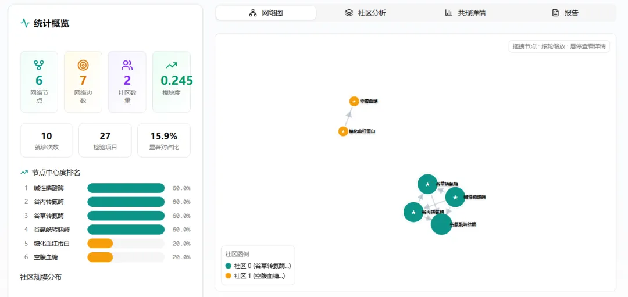This screenshot has width=628, height=297.
Task: Click the 社区数量 people icon
Action: [127, 65]
